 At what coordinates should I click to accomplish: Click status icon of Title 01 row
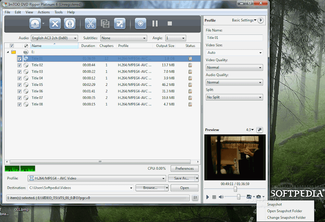click(190, 58)
